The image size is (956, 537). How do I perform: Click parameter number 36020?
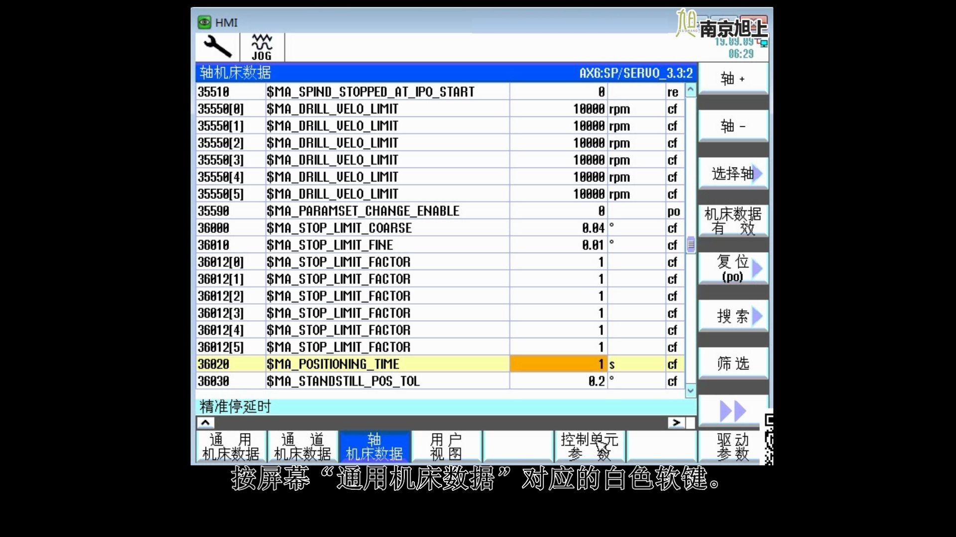tap(214, 364)
